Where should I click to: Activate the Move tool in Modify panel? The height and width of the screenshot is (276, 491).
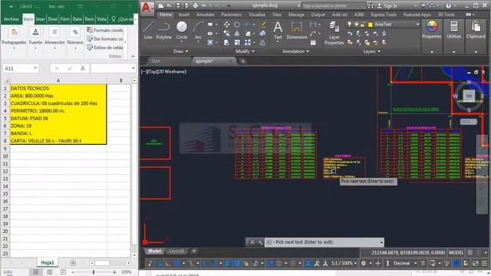coord(226,25)
